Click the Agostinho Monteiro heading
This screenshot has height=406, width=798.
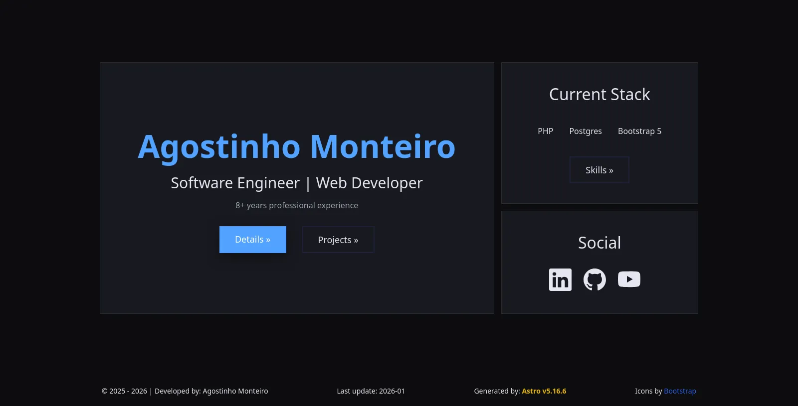(x=297, y=146)
